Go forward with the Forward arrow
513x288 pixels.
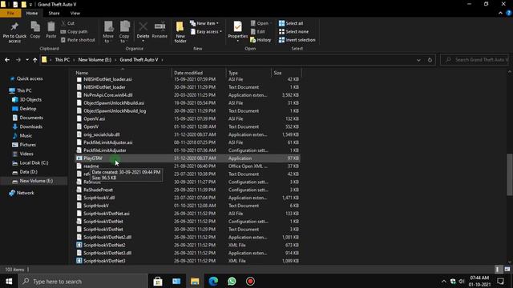tap(18, 60)
